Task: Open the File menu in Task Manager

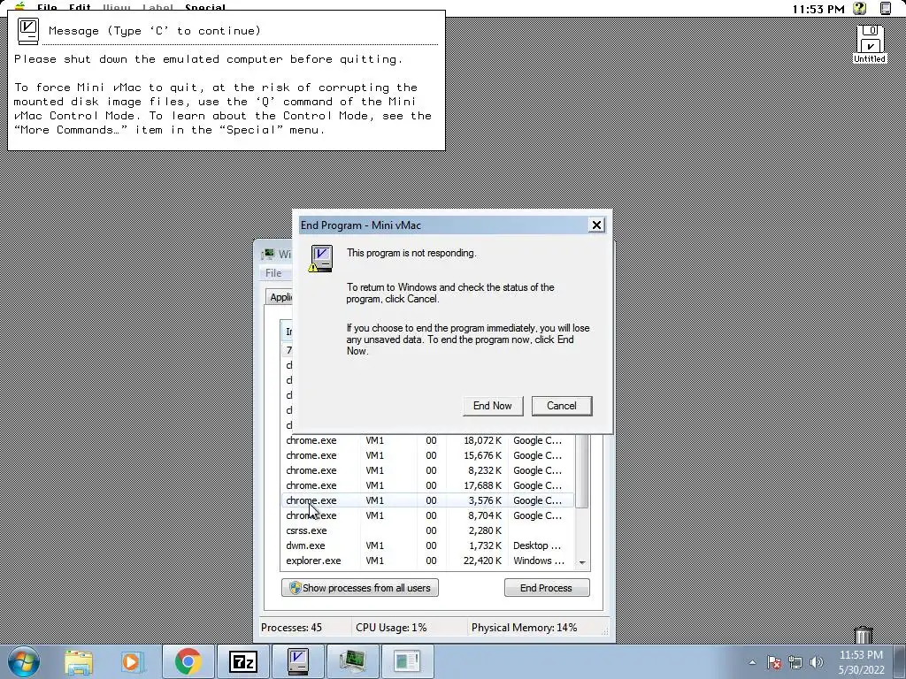Action: 274,273
